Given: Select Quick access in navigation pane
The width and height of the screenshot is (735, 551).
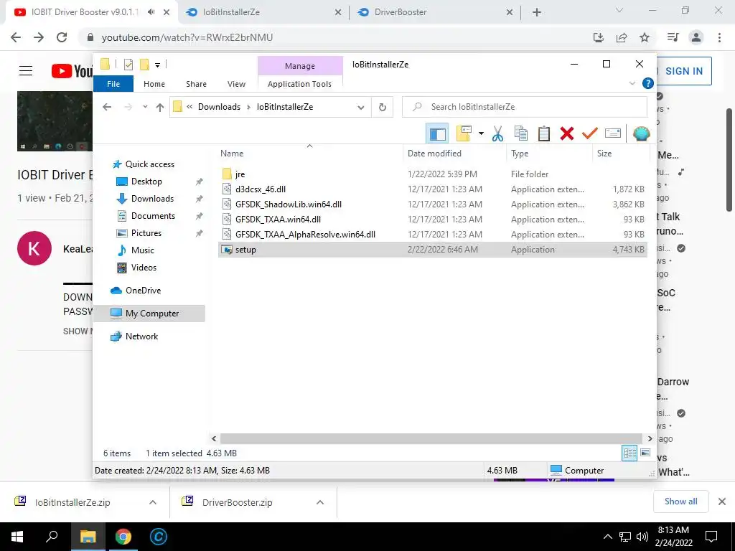Looking at the screenshot, I should coord(149,164).
